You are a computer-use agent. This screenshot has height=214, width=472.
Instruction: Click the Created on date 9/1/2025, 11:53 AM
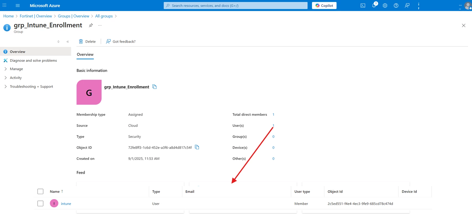(144, 159)
